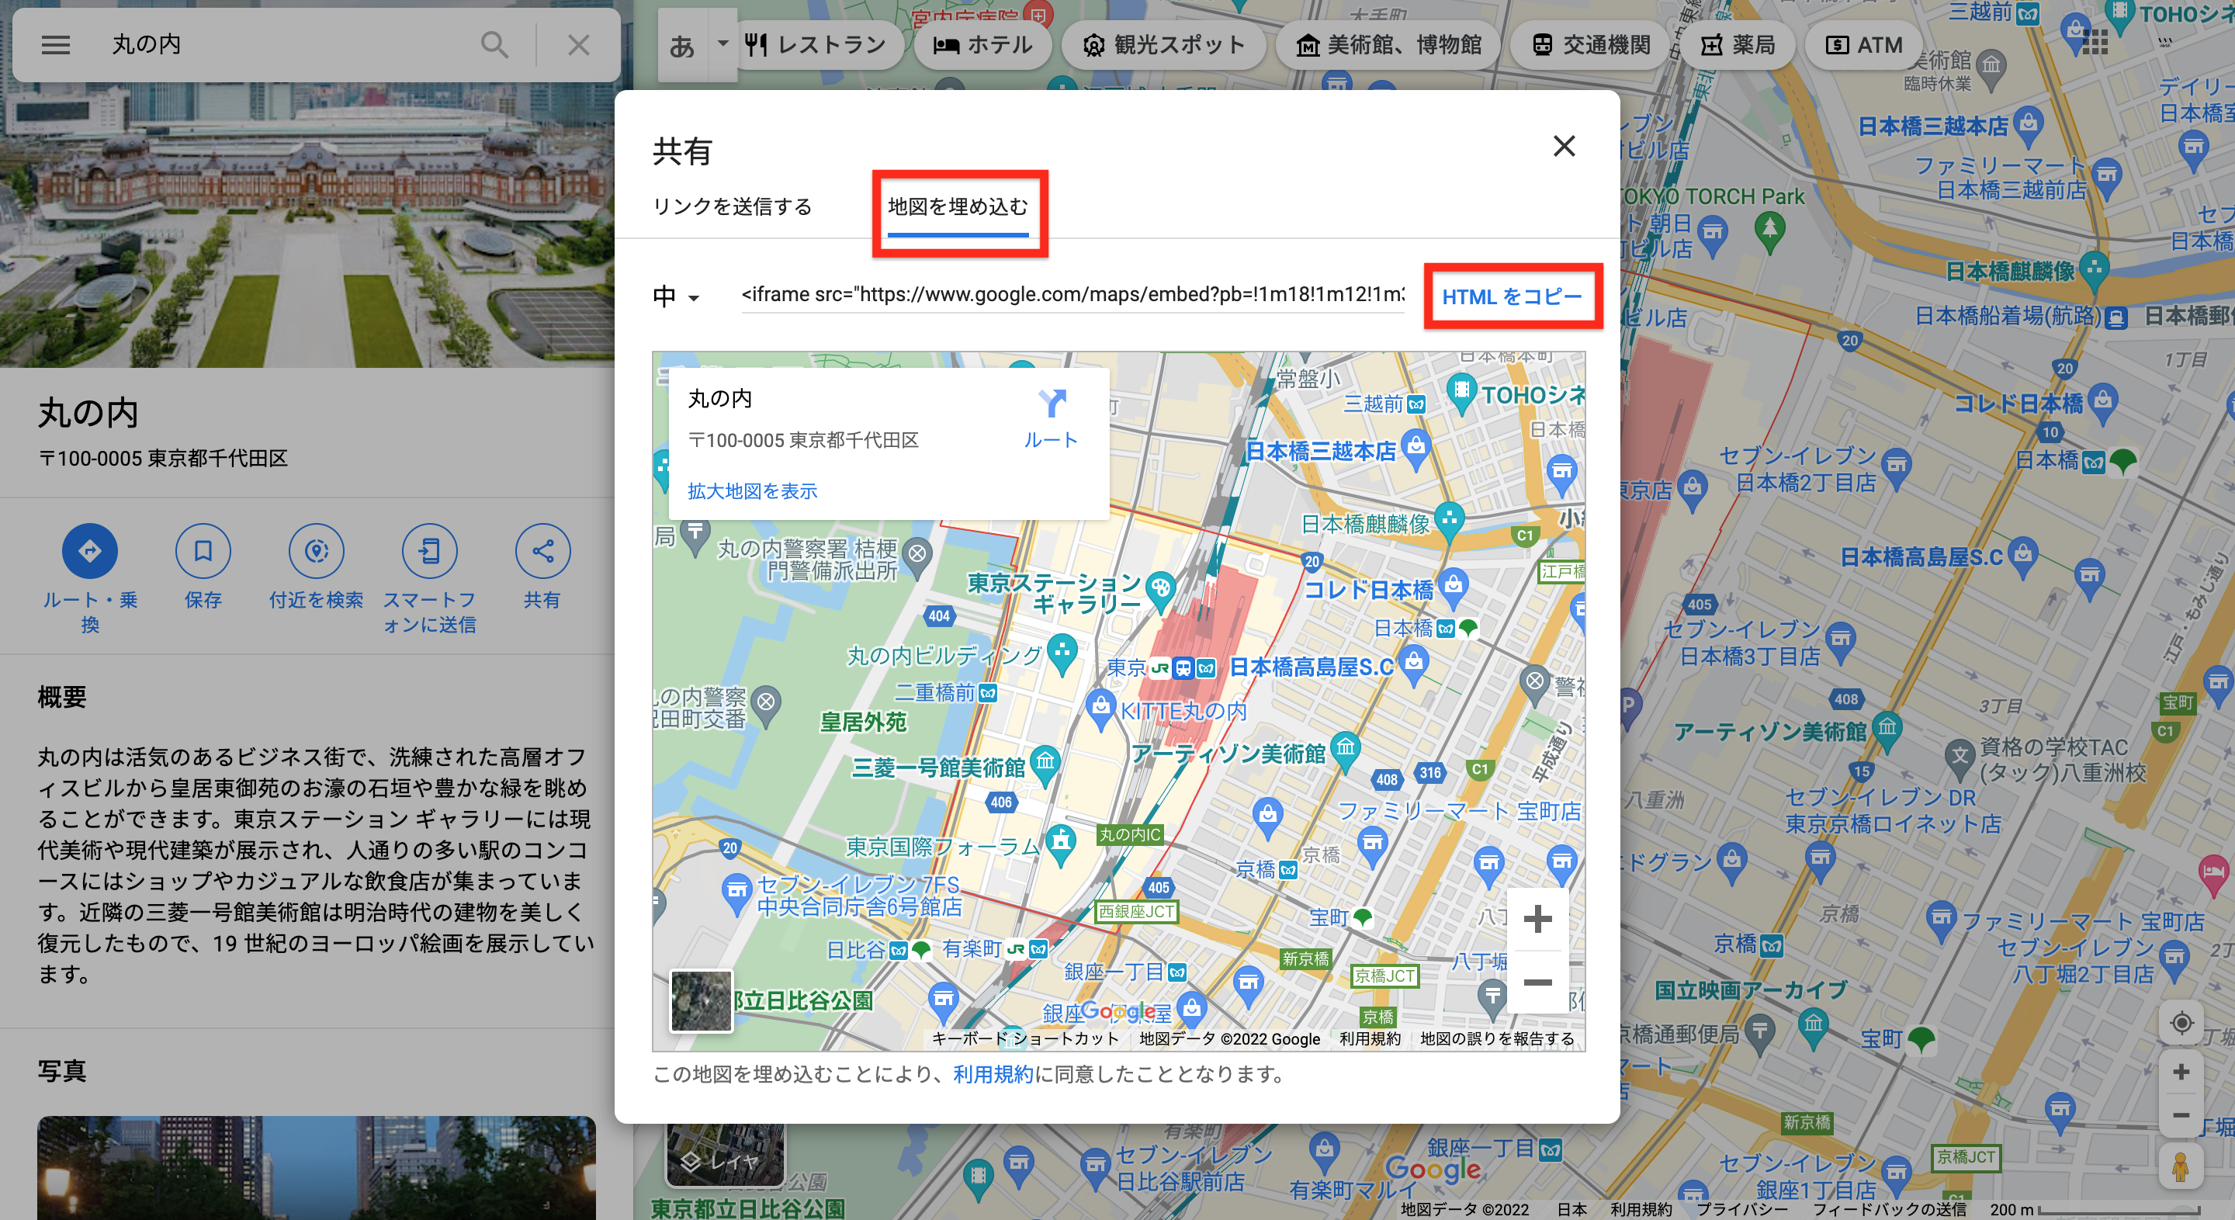
Task: Click the search magnifier icon
Action: (494, 44)
